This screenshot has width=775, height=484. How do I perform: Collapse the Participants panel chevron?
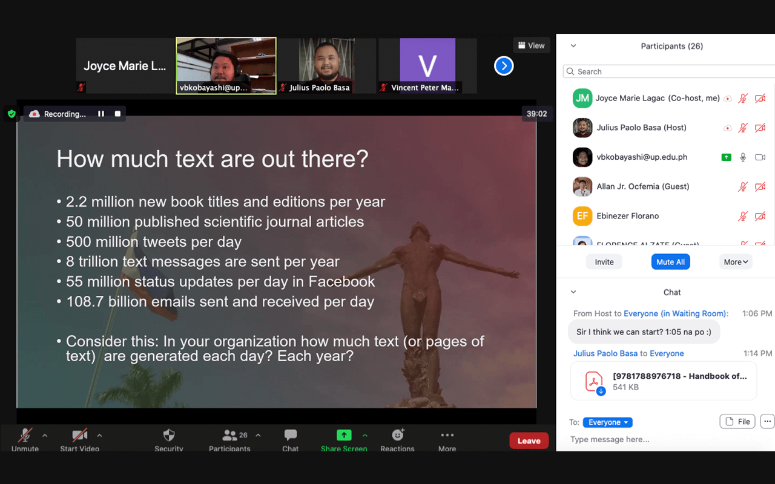[x=573, y=46]
